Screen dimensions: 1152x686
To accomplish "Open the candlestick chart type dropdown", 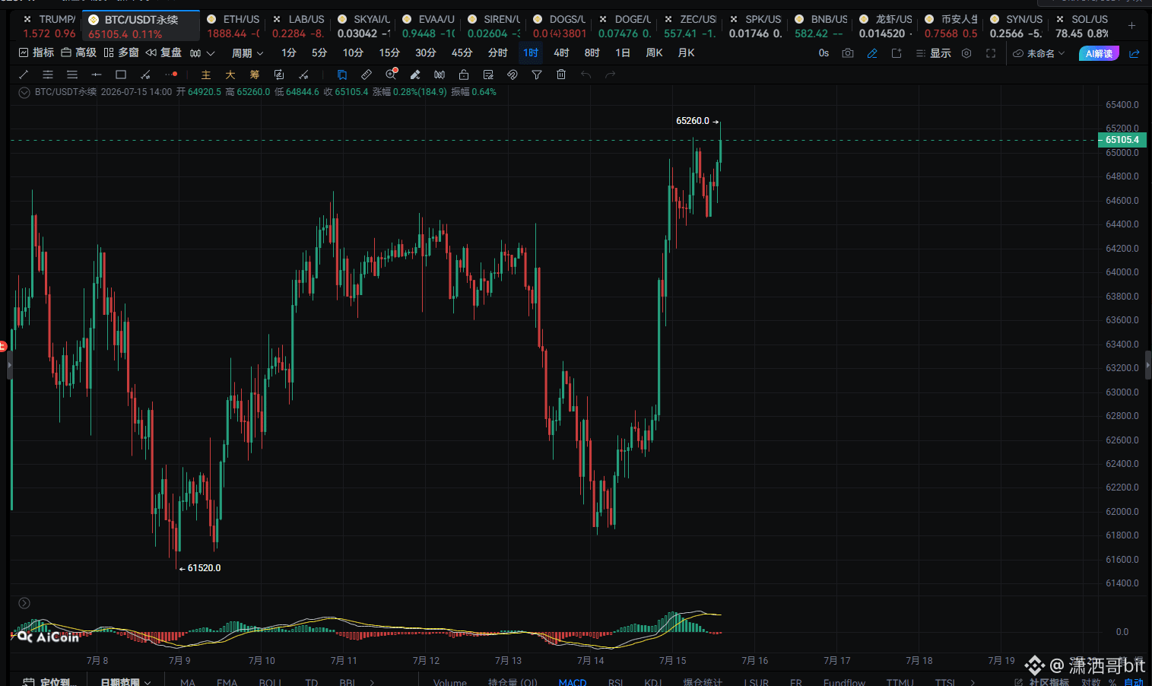I will pos(202,53).
